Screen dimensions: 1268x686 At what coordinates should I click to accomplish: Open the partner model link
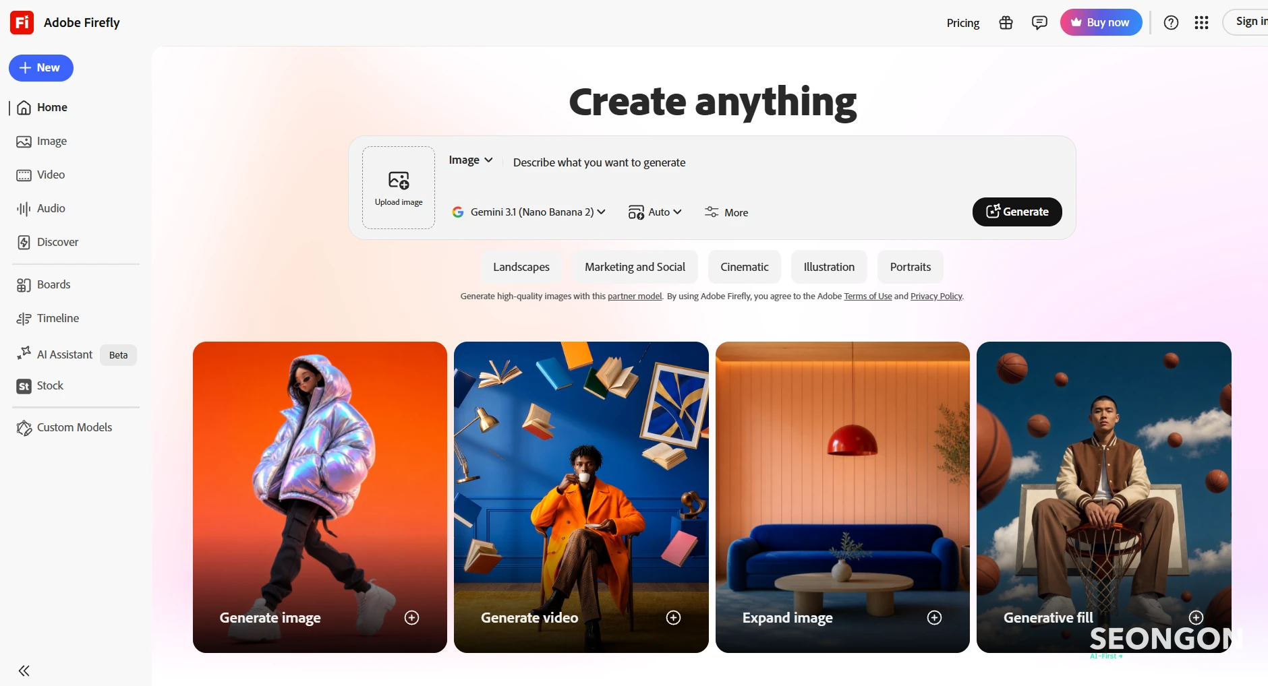[x=635, y=297]
